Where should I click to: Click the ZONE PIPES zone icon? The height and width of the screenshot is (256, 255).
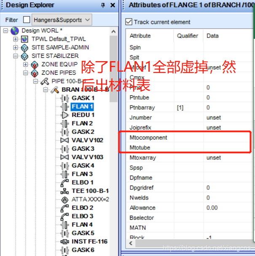(x=35, y=73)
